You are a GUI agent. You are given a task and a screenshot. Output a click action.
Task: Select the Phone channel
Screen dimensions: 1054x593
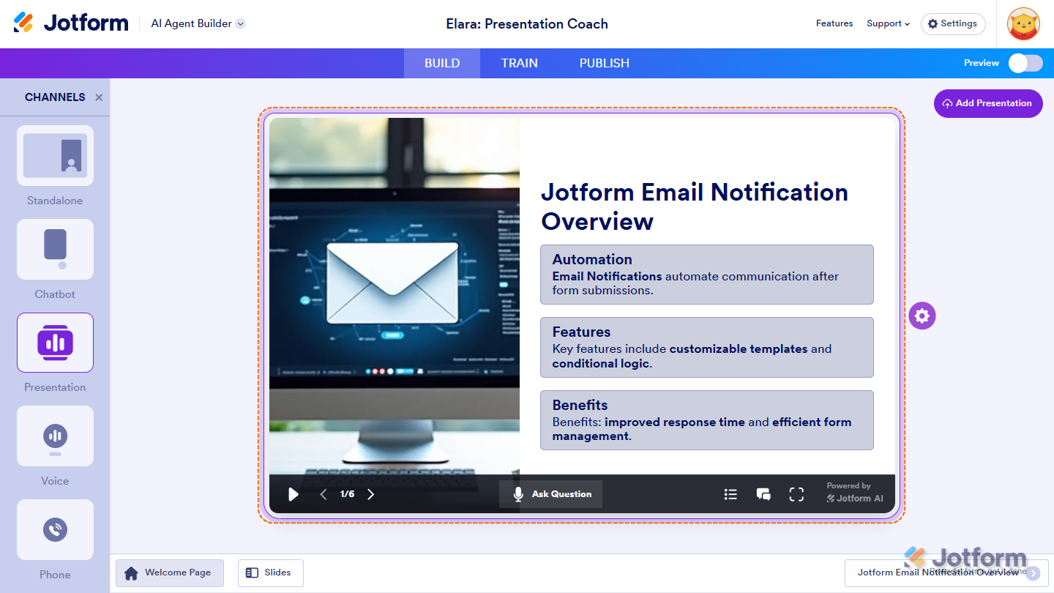point(55,540)
